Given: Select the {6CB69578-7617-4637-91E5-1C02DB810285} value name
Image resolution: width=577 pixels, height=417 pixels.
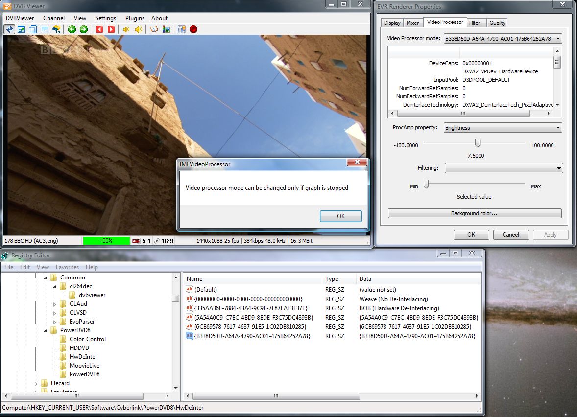Looking at the screenshot, I should point(250,326).
